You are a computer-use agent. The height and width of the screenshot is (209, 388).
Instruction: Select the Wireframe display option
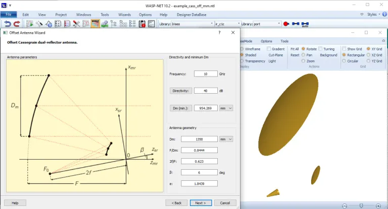(250, 49)
